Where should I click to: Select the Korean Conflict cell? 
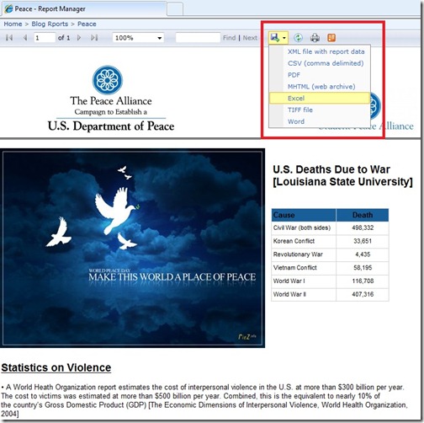coord(304,241)
